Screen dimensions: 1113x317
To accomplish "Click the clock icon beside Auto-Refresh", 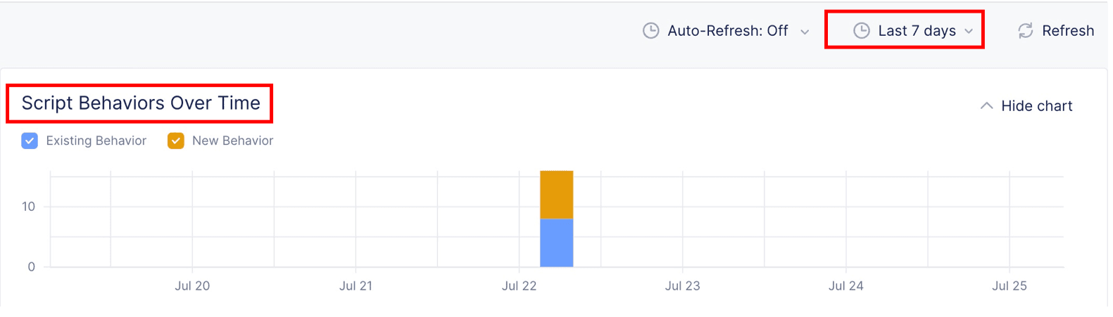I will click(651, 31).
